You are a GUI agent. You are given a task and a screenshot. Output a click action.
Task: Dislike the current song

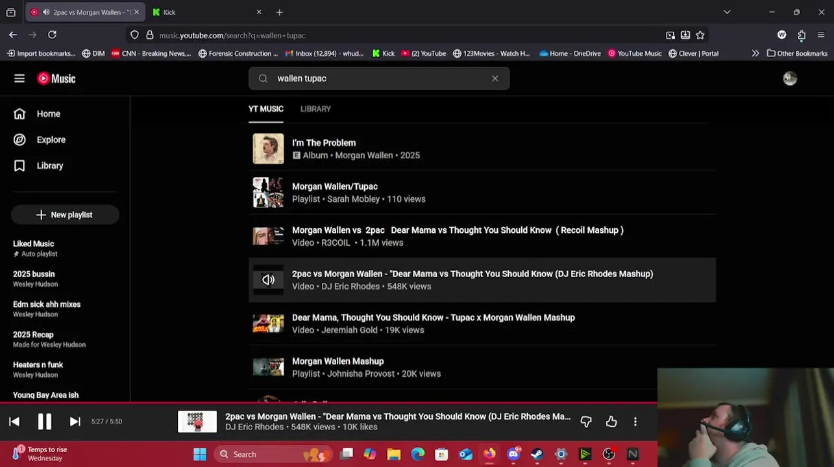point(586,422)
